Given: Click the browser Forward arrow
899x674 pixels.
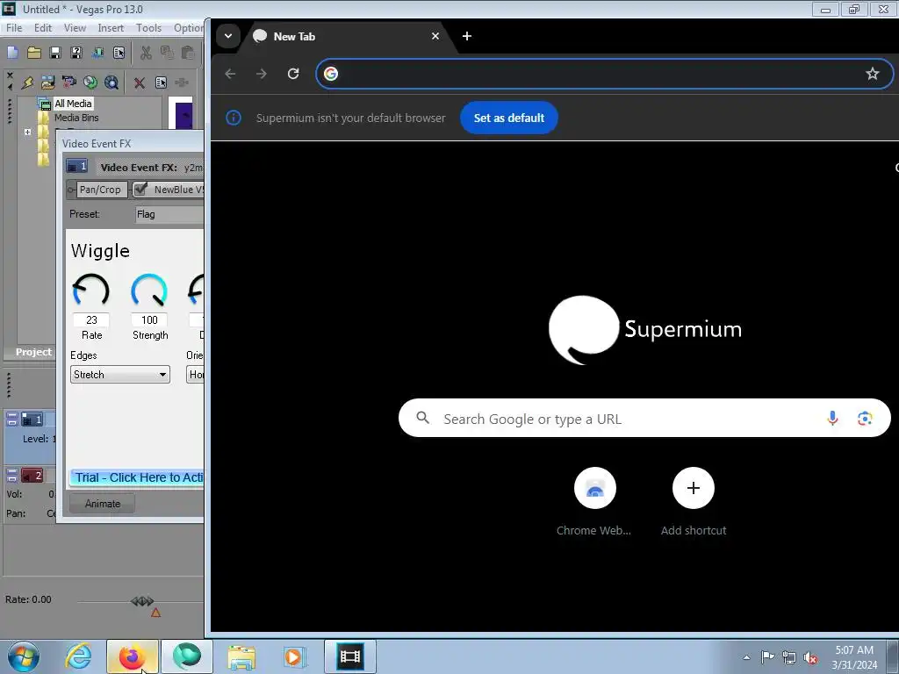Looking at the screenshot, I should (262, 74).
